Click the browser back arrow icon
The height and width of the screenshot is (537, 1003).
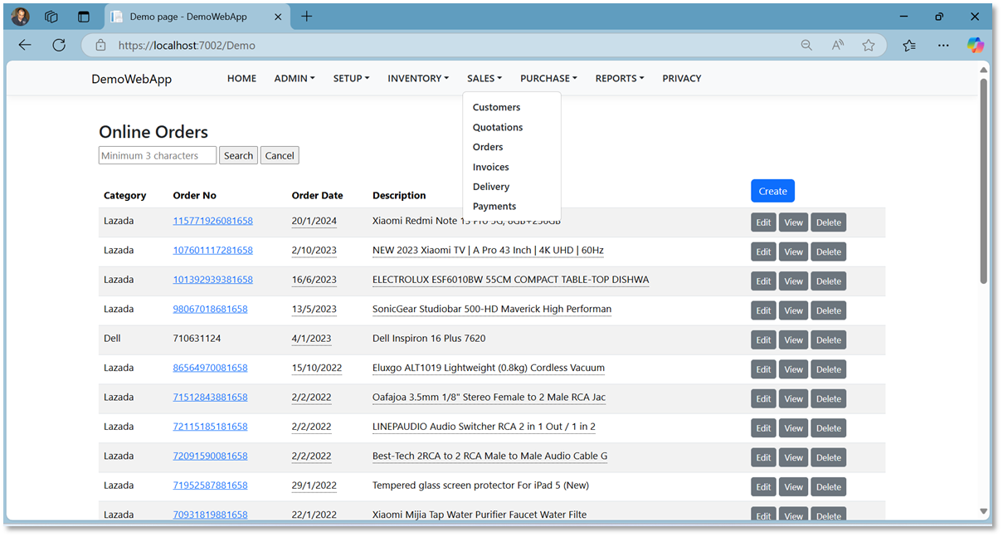(25, 46)
